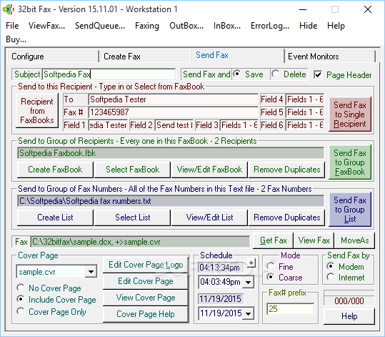Screen dimensions: 385x337
Task: Click the Softpedia fax numbers.txt path field
Action: point(171,201)
